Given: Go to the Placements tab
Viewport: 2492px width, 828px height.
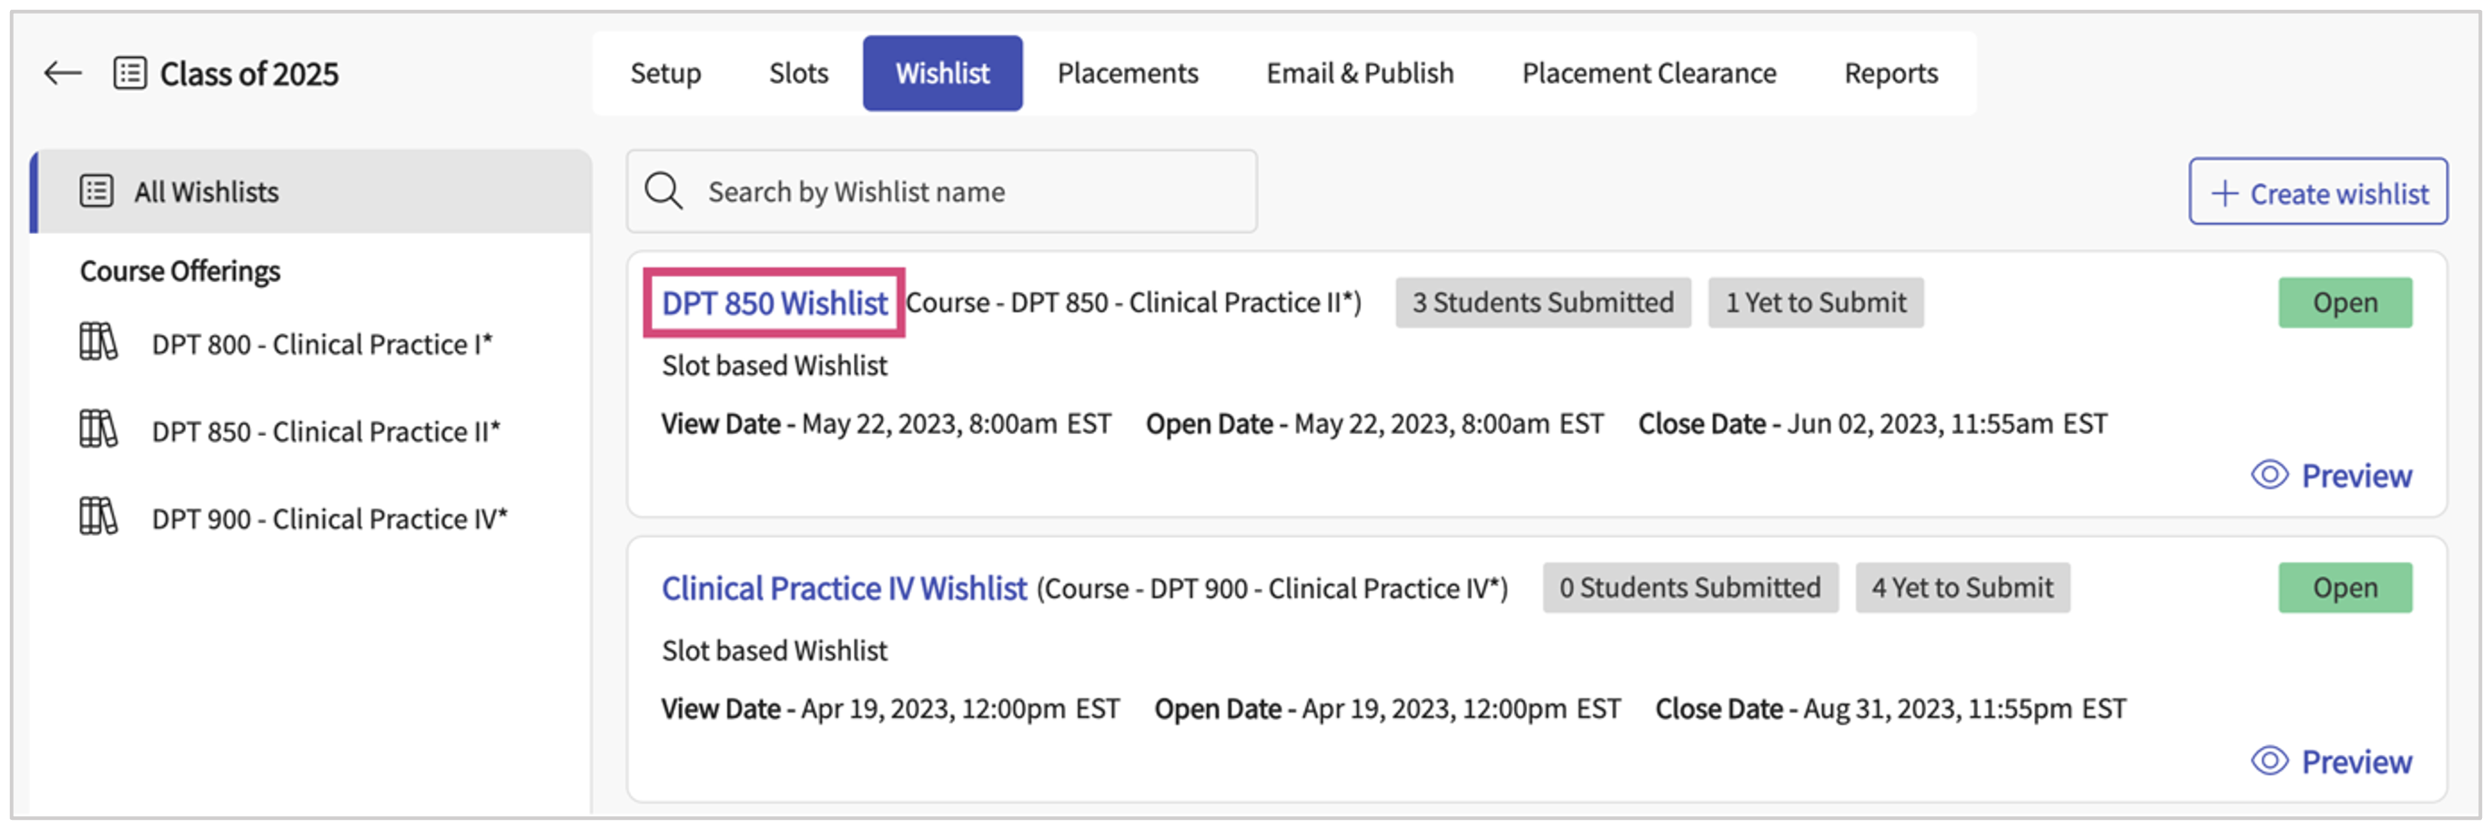Looking at the screenshot, I should pyautogui.click(x=1127, y=74).
